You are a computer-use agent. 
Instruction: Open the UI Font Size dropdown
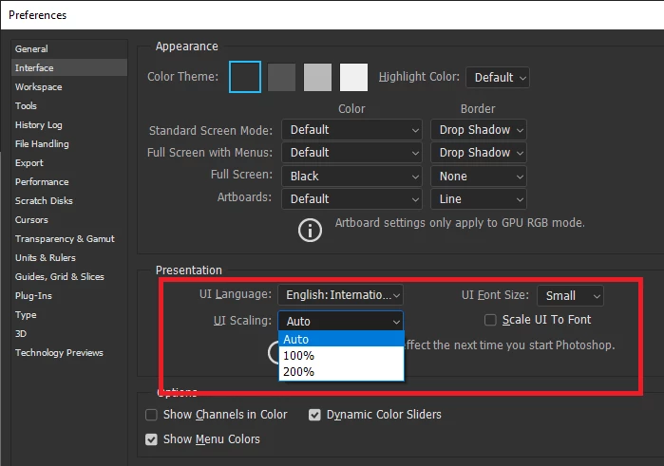(570, 295)
